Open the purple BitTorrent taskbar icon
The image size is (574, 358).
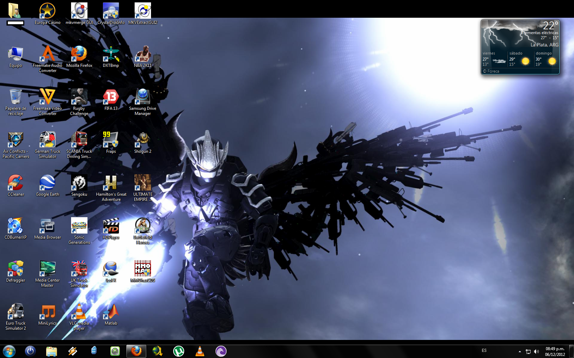coord(221,351)
